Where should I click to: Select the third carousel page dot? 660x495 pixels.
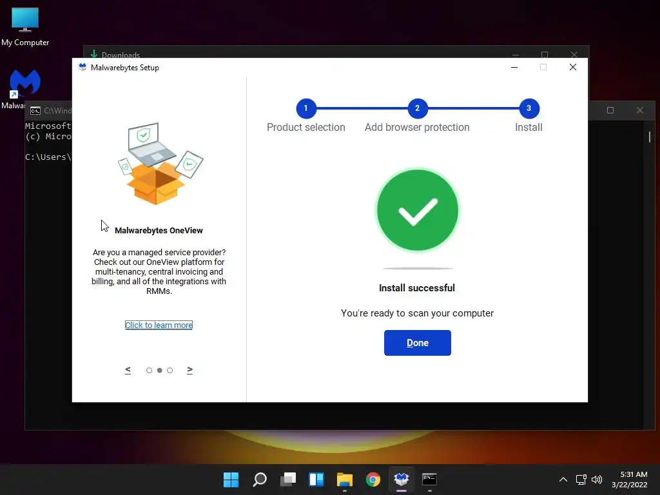coord(170,371)
